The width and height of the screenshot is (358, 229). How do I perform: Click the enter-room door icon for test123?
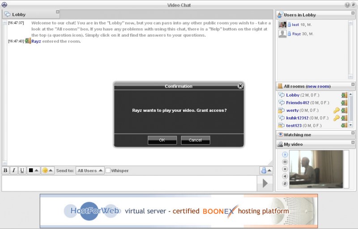(344, 125)
